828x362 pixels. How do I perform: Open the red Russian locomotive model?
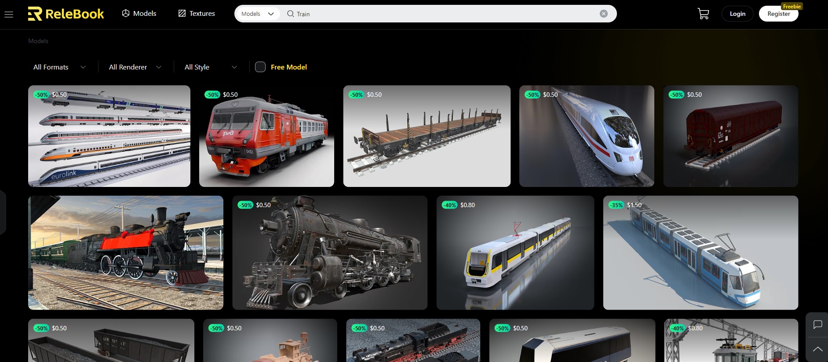[x=266, y=136]
